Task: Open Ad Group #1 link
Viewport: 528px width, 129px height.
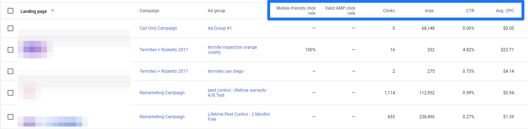Action: (x=220, y=28)
